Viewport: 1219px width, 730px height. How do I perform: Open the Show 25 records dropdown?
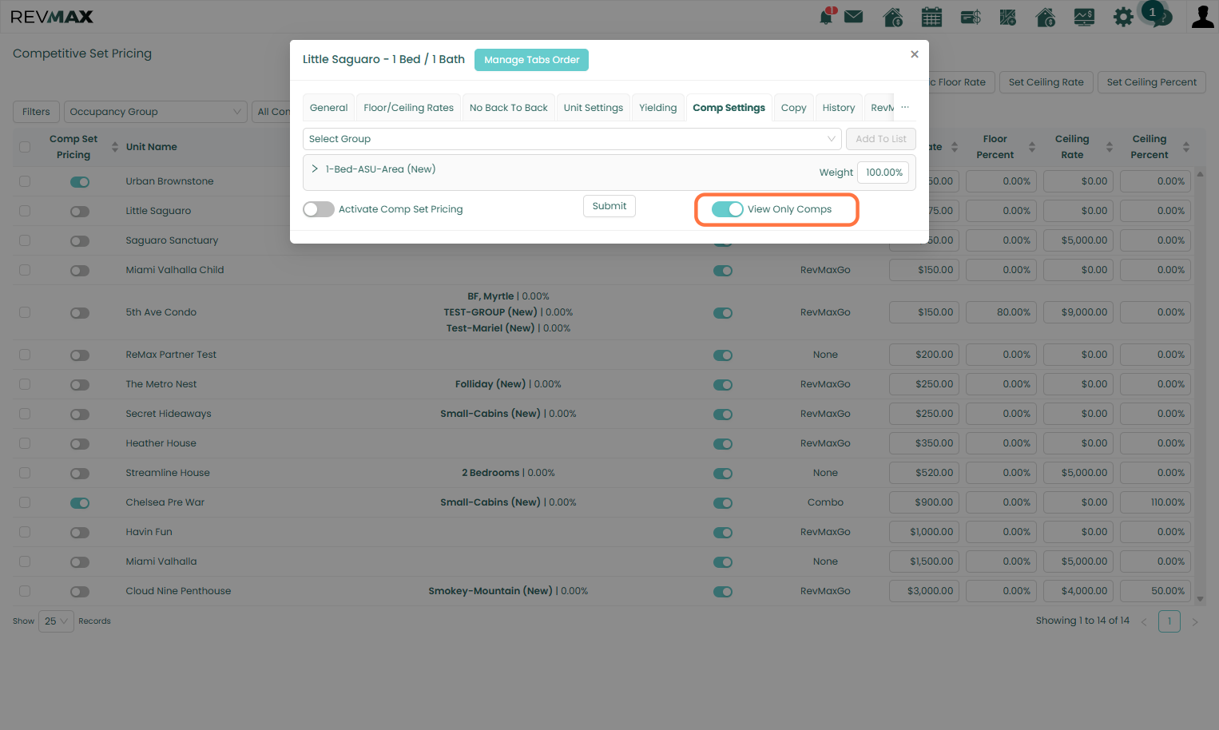[56, 621]
